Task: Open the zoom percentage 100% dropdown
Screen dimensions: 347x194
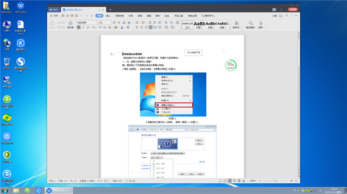Action: point(253,181)
